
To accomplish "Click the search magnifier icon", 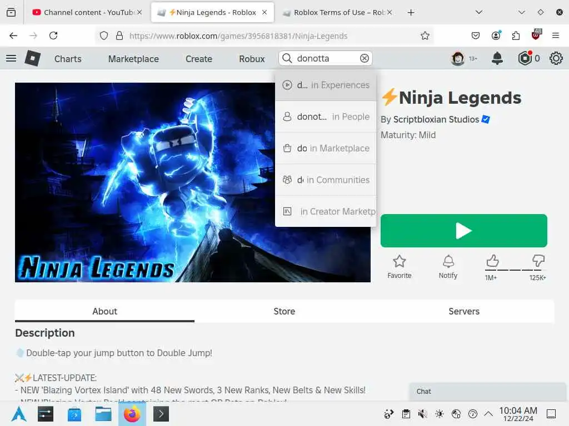I will point(287,58).
